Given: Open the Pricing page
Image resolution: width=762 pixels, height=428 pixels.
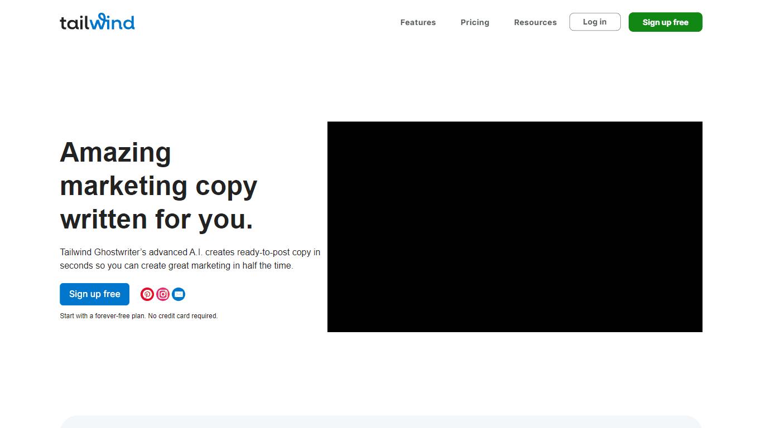Looking at the screenshot, I should [x=475, y=22].
